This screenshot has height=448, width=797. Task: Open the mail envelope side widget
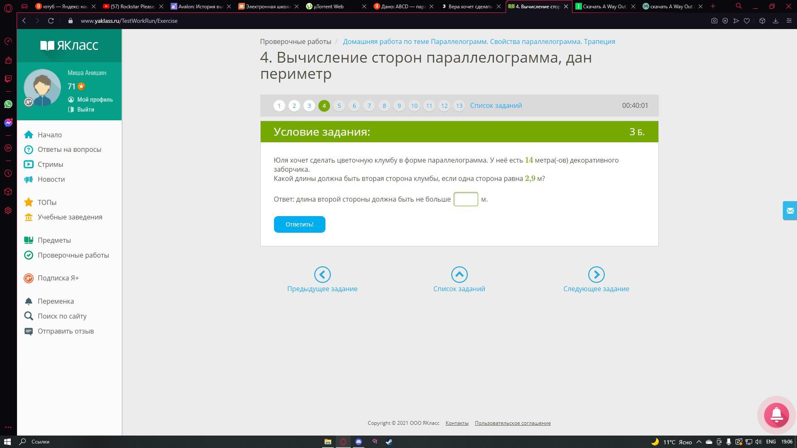[790, 211]
